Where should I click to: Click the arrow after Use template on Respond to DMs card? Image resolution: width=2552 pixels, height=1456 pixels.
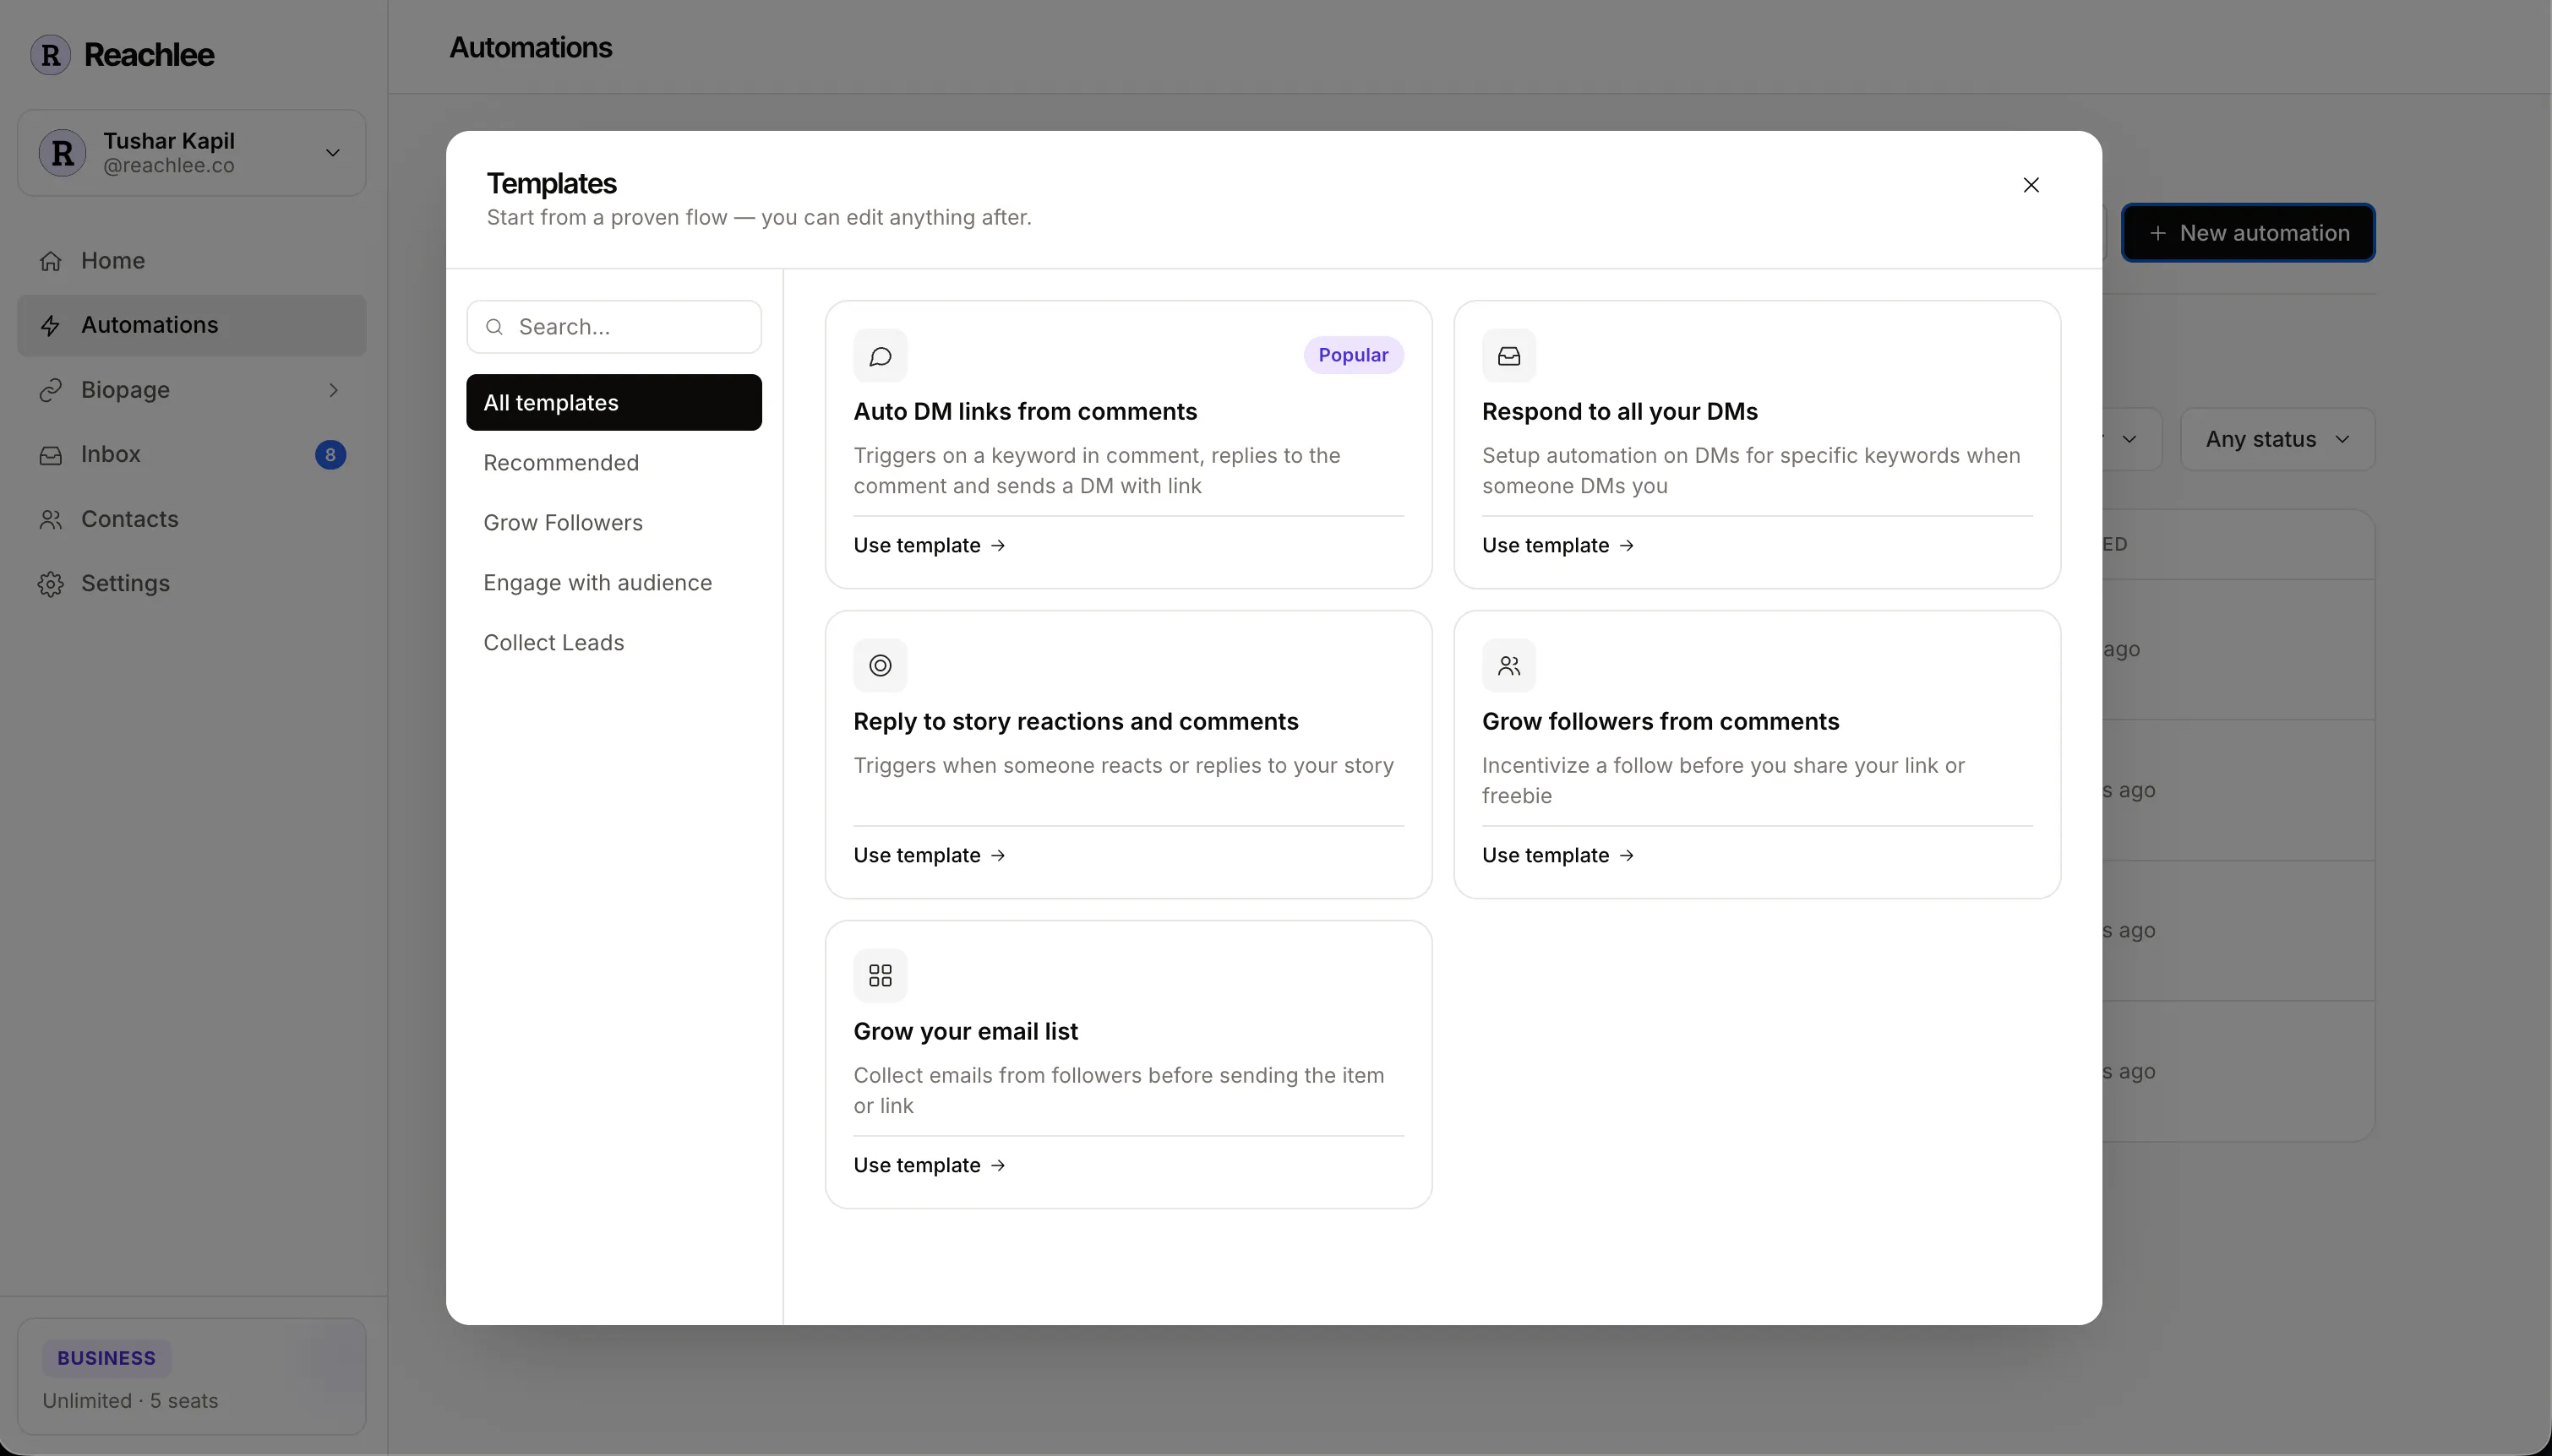pos(1627,545)
